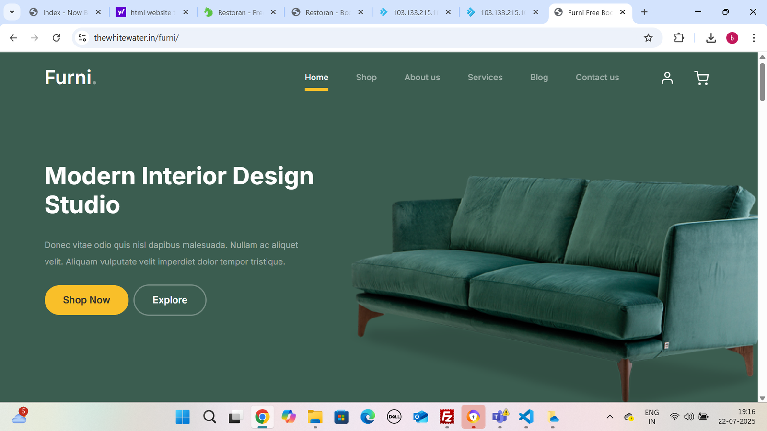Reload the current page
The width and height of the screenshot is (767, 431).
tap(57, 38)
